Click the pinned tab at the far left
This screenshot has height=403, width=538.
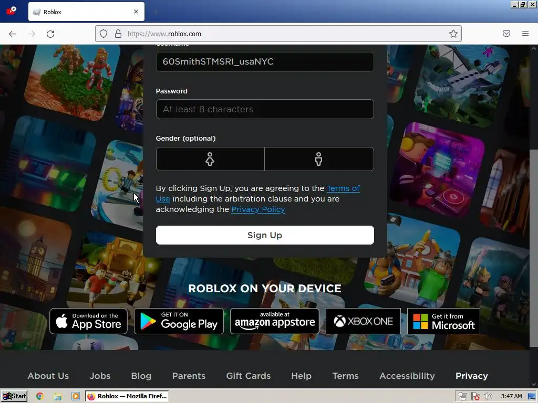click(12, 10)
